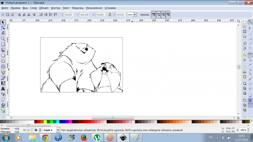
Task: Toggle move patterns with objects
Action: click(168, 15)
